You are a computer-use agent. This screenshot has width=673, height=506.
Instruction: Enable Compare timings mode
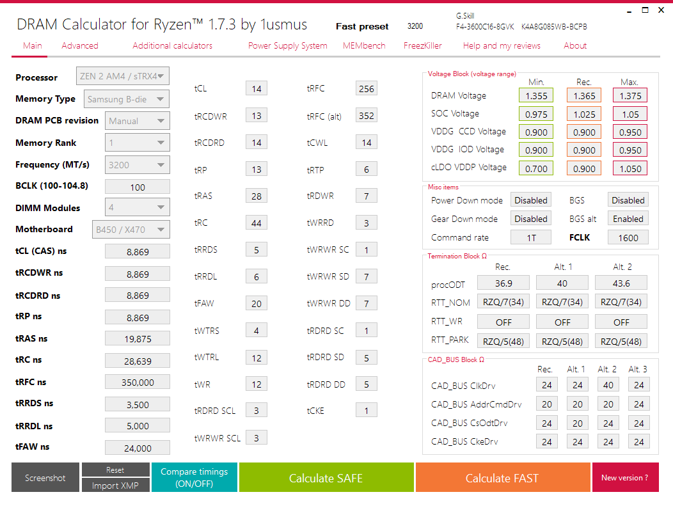pos(194,477)
